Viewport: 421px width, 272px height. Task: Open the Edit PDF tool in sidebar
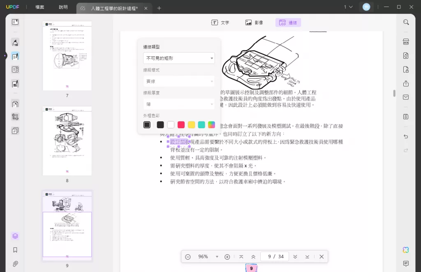pyautogui.click(x=15, y=56)
